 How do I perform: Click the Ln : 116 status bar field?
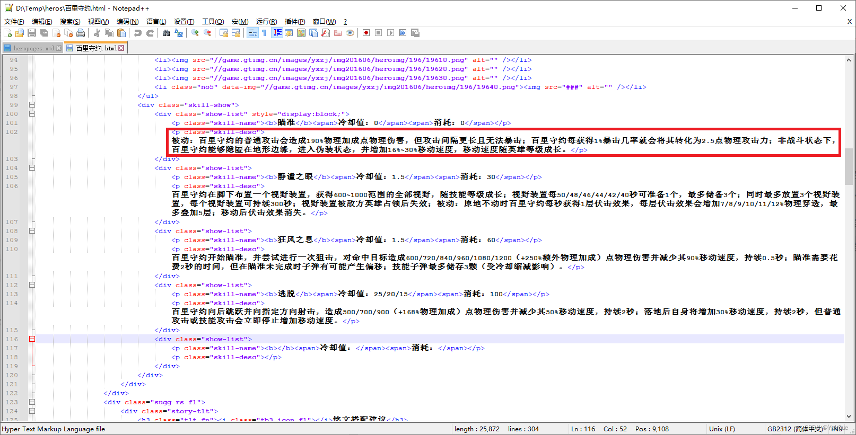pyautogui.click(x=583, y=429)
